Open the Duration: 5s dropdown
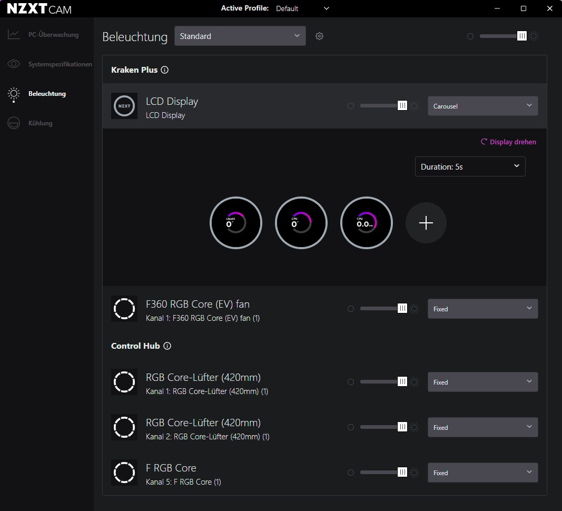Image resolution: width=562 pixels, height=511 pixels. click(x=470, y=166)
